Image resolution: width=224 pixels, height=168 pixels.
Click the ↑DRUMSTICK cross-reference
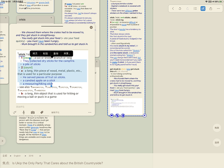point(76,87)
